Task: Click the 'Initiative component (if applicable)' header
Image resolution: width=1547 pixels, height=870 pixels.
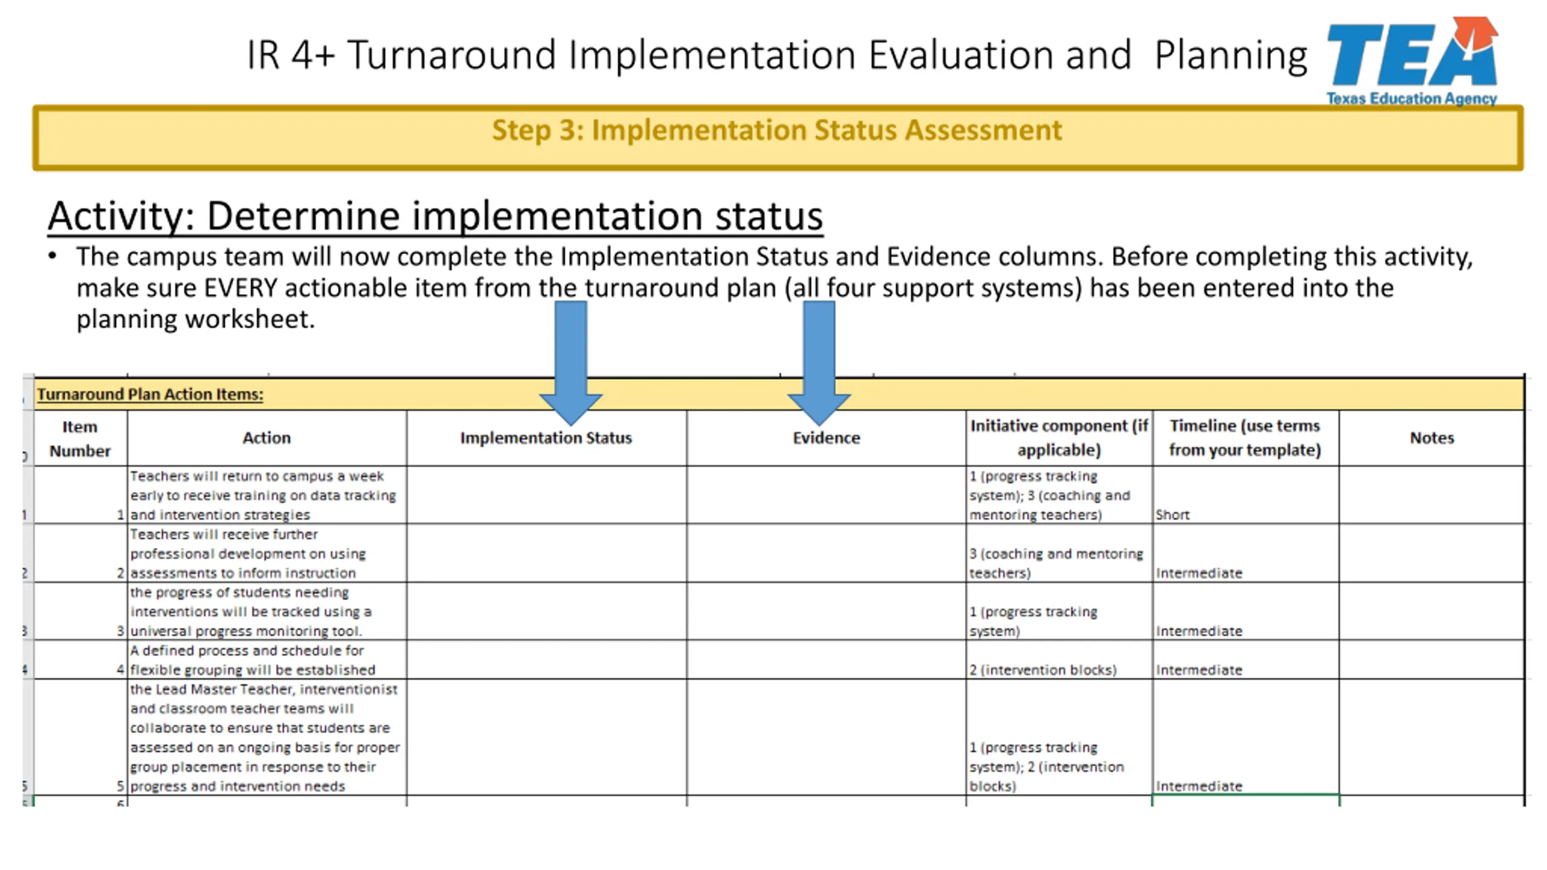Action: click(x=1059, y=439)
